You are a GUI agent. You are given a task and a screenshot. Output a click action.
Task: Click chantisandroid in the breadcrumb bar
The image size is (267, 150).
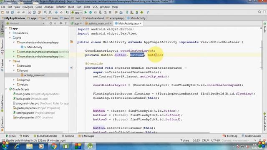pos(95,18)
